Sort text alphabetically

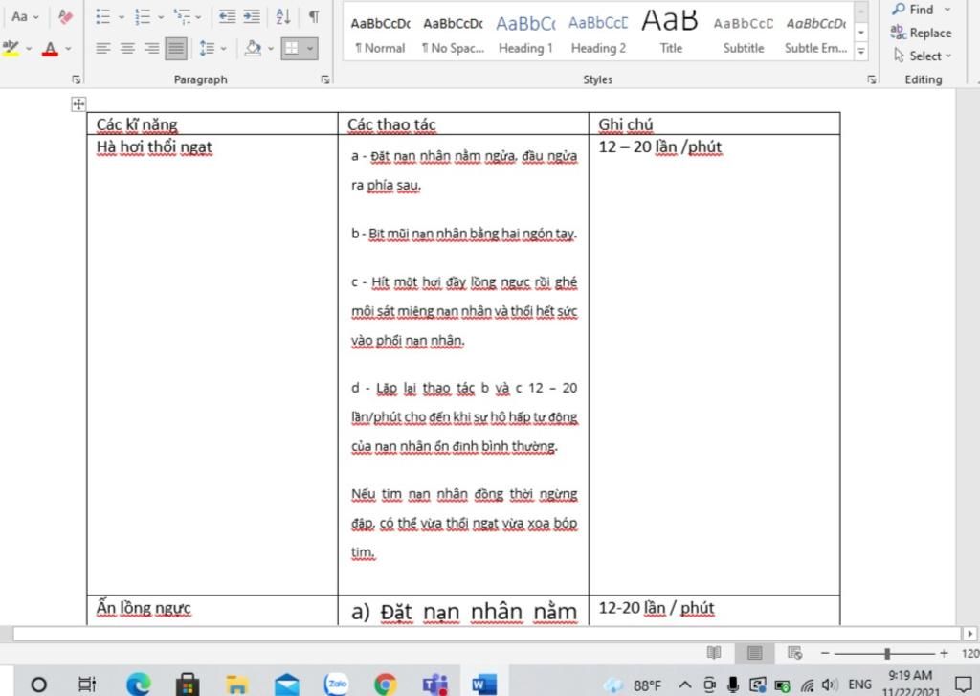tap(282, 17)
